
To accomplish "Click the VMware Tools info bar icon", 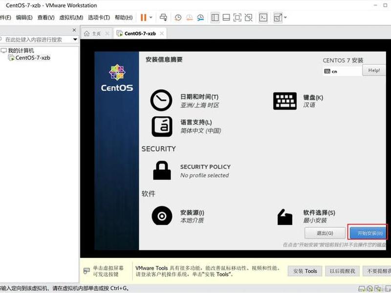I will click(87, 271).
